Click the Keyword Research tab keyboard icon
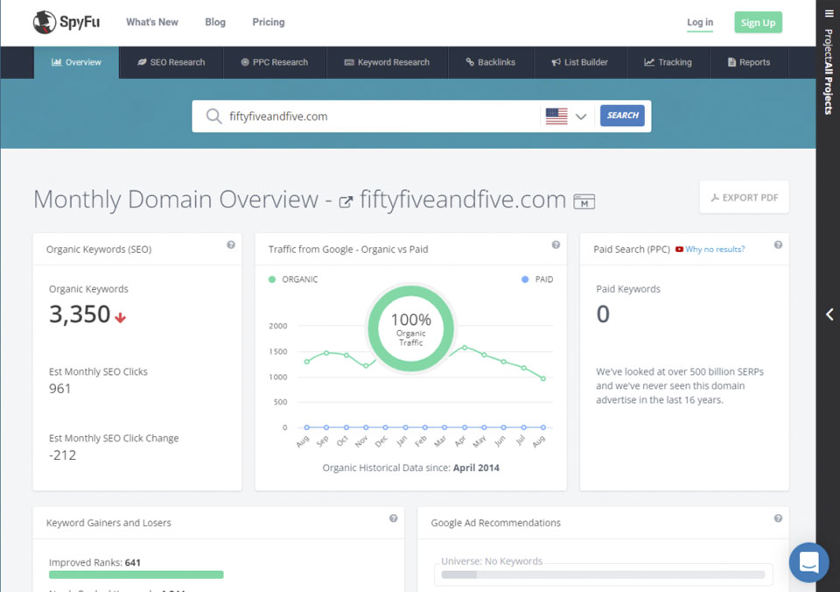 pos(349,62)
